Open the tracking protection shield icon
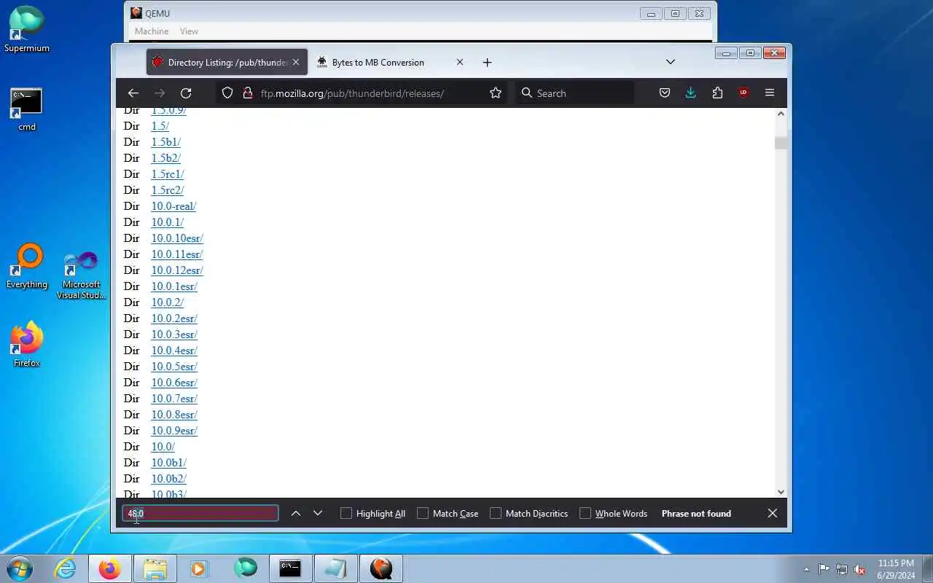Screen dimensions: 933x583 tap(227, 93)
